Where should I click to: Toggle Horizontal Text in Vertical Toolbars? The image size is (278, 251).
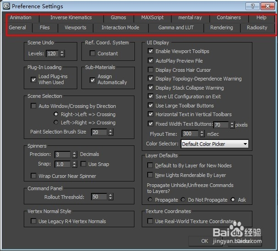coord(150,114)
